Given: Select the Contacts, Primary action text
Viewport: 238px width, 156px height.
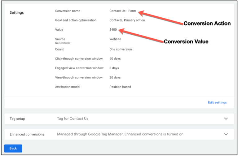Looking at the screenshot, I should [x=127, y=20].
